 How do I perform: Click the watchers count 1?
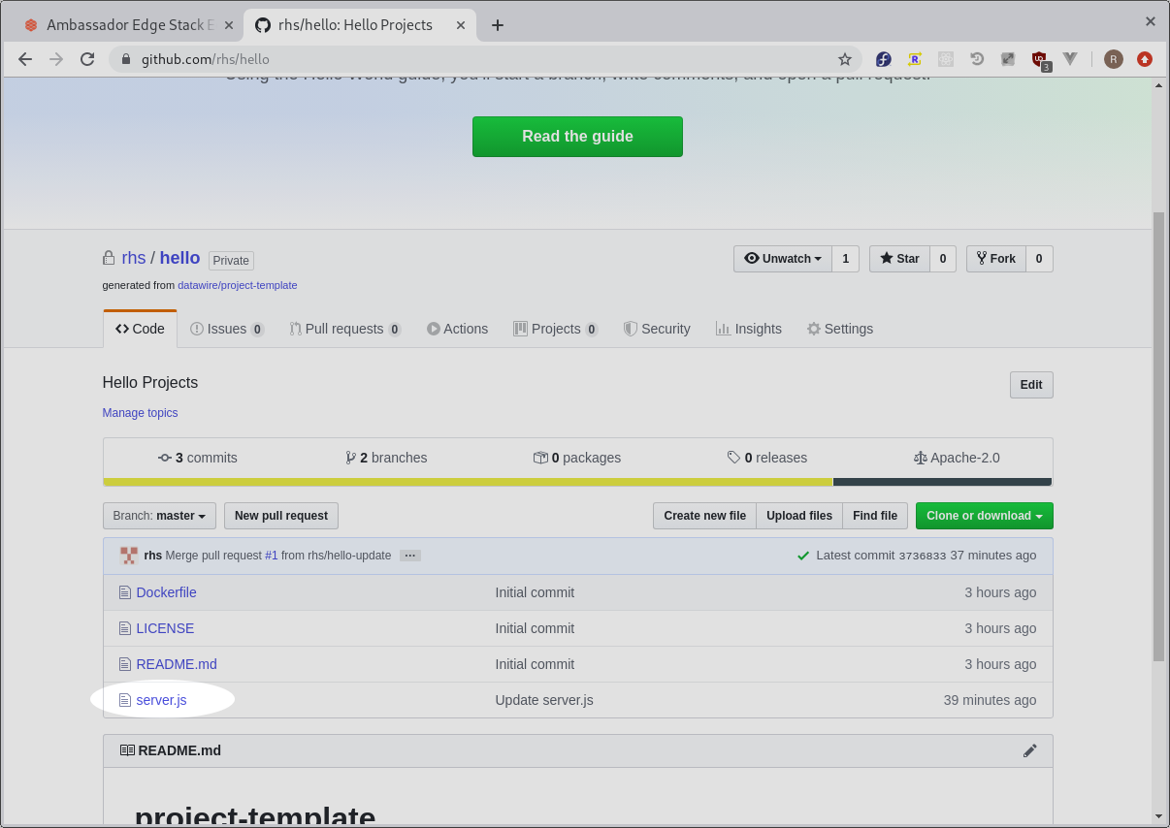click(845, 259)
